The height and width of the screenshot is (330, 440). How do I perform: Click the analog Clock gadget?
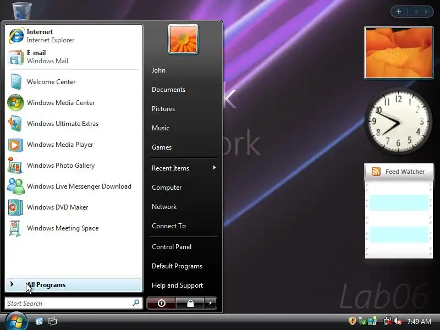tap(398, 121)
